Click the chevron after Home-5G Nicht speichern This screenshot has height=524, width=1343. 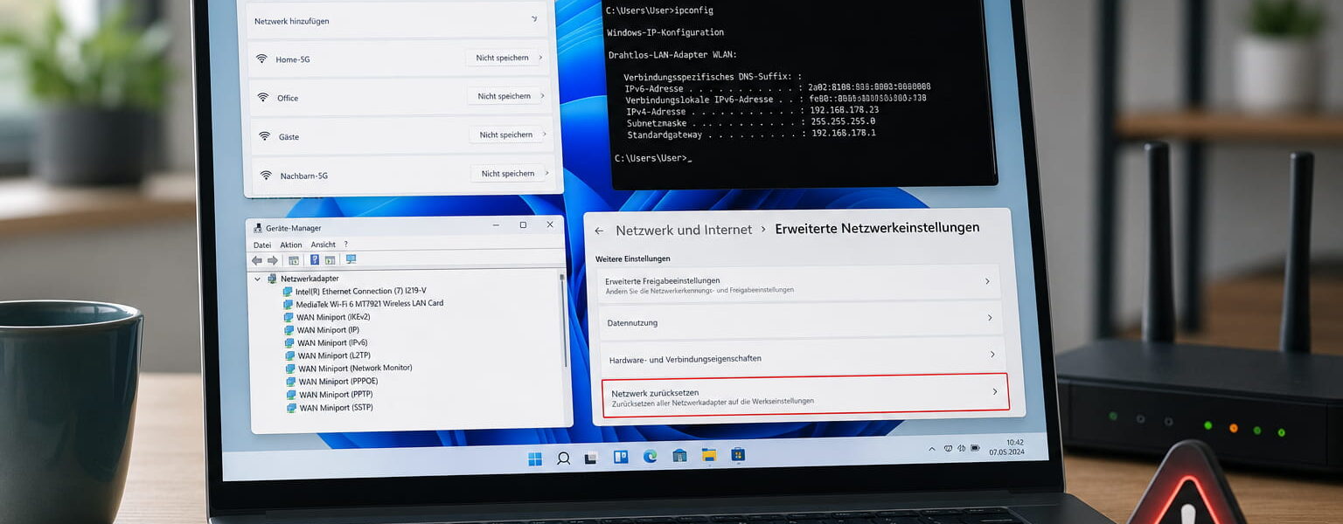pyautogui.click(x=540, y=58)
